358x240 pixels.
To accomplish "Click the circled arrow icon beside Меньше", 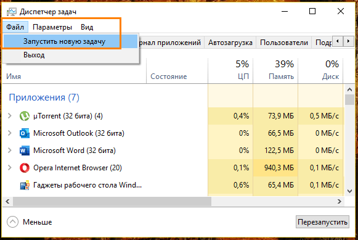I will [x=12, y=221].
